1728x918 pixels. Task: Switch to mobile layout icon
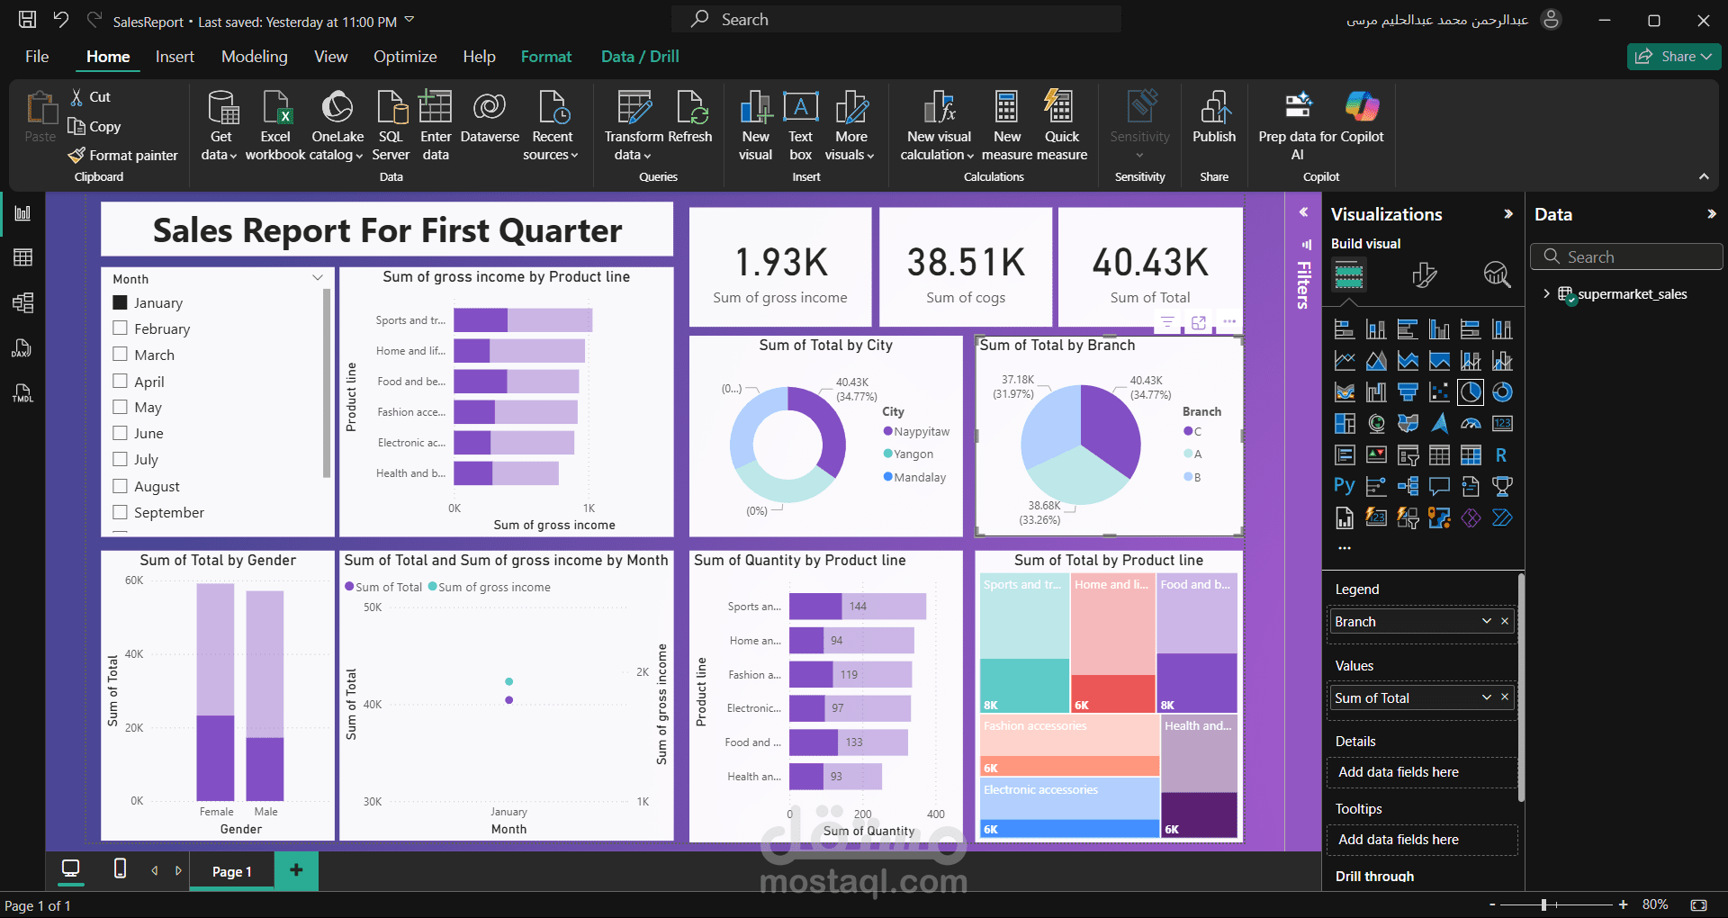pyautogui.click(x=120, y=868)
